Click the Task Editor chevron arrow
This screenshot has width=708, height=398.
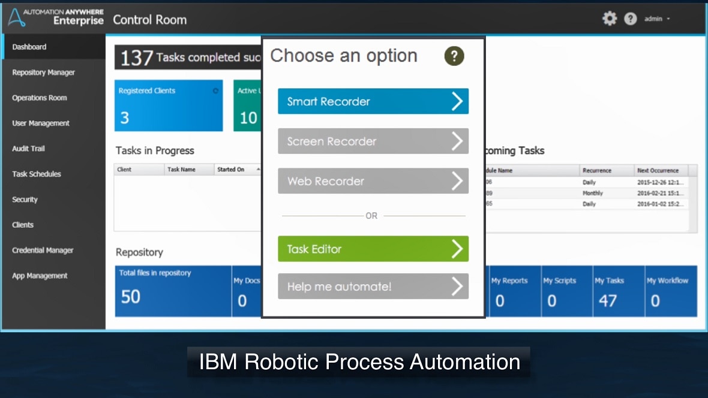point(457,249)
